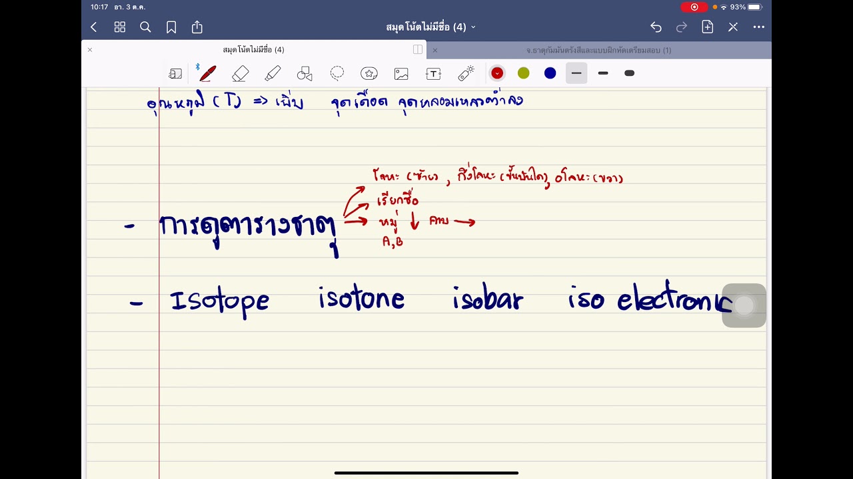Bookmark the current page
This screenshot has width=853, height=479.
[x=171, y=27]
